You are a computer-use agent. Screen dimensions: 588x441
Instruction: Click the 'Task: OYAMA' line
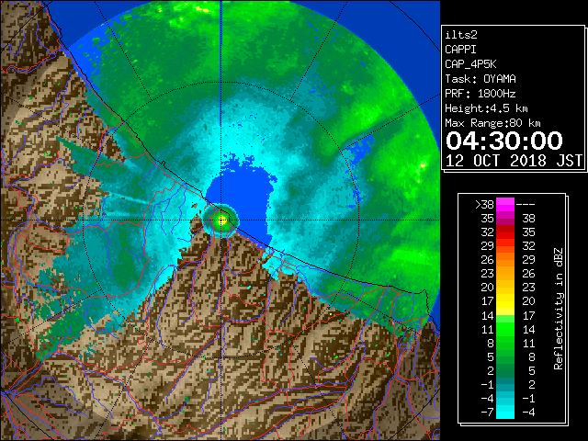pos(481,79)
